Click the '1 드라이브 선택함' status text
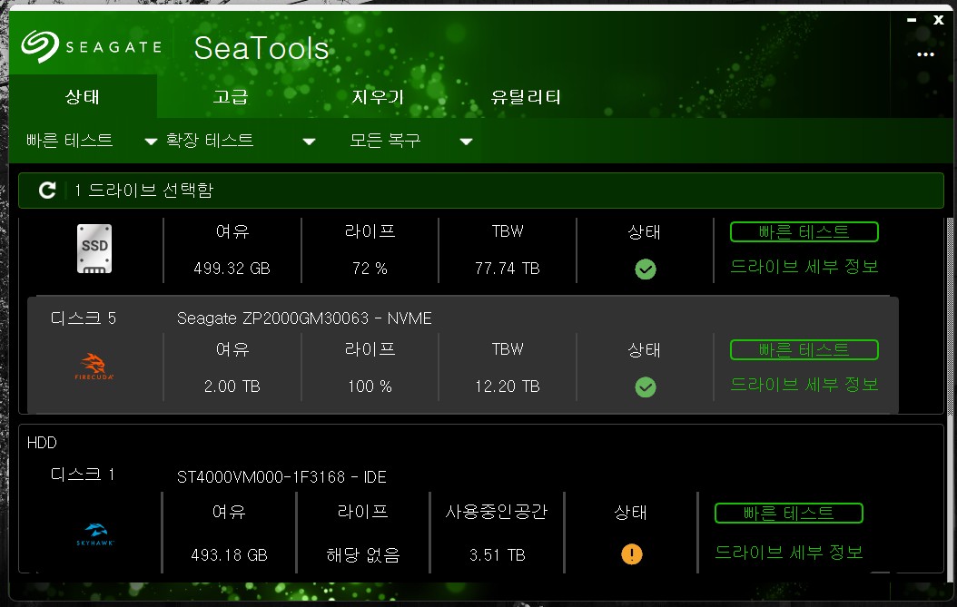957x607 pixels. click(144, 191)
